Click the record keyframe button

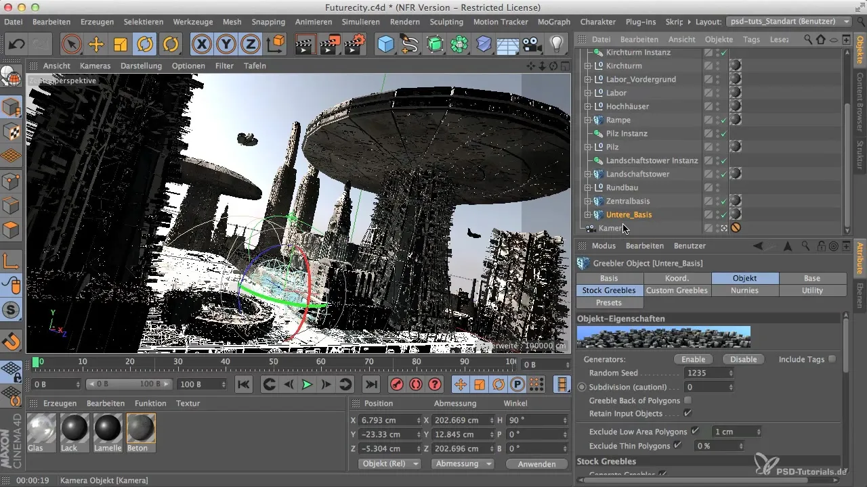click(397, 384)
